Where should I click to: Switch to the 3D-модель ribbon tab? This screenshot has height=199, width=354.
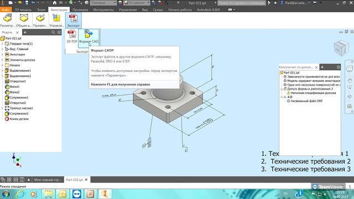pos(23,10)
